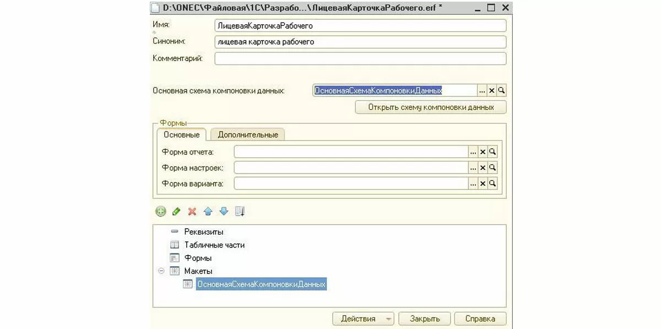Click the red X Delete icon in toolbar
The image size is (661, 329).
pos(192,211)
